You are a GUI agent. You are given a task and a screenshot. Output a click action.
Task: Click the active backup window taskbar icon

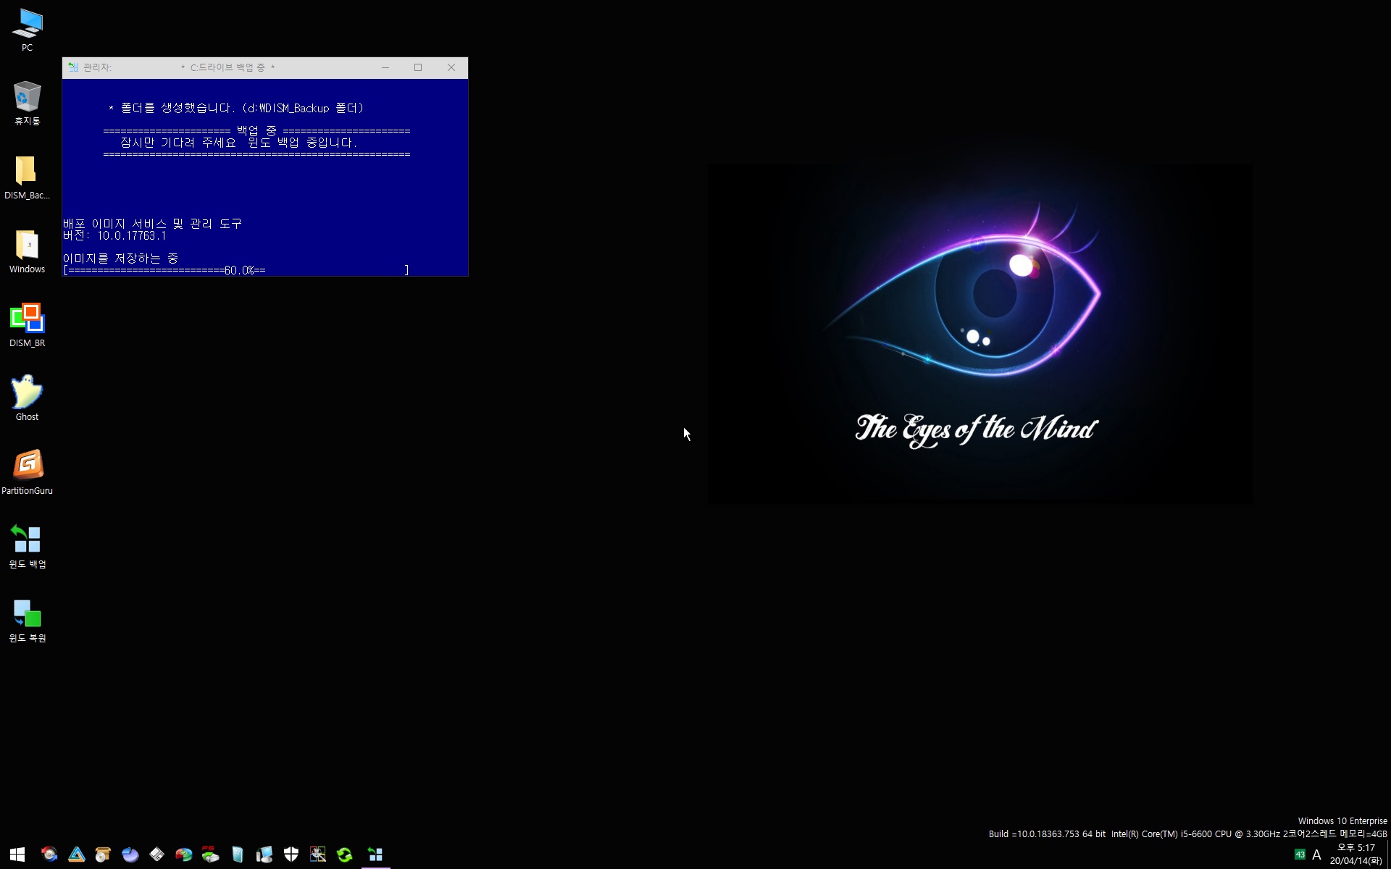pyautogui.click(x=375, y=855)
